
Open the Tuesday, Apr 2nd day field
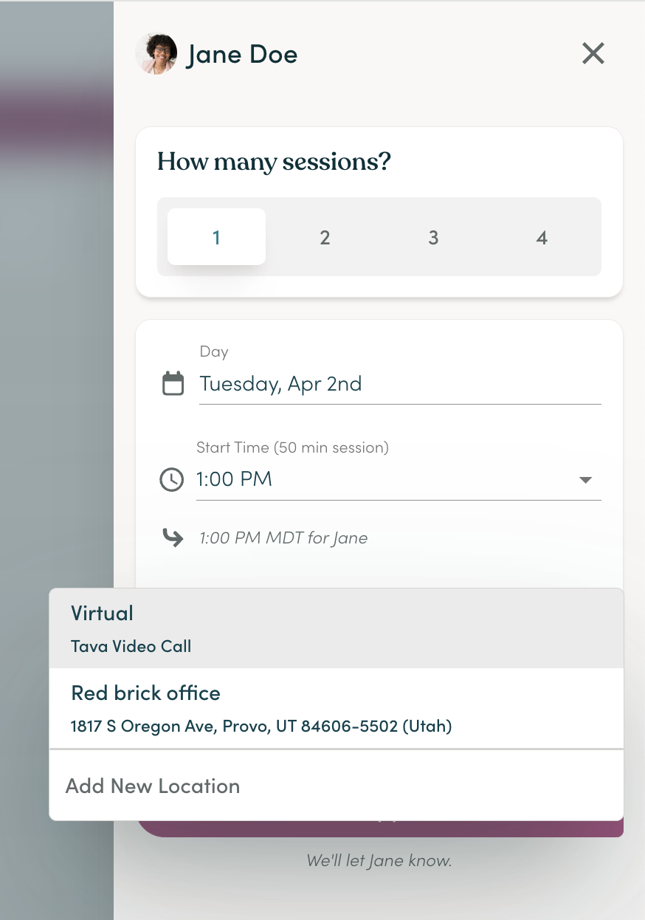(400, 384)
